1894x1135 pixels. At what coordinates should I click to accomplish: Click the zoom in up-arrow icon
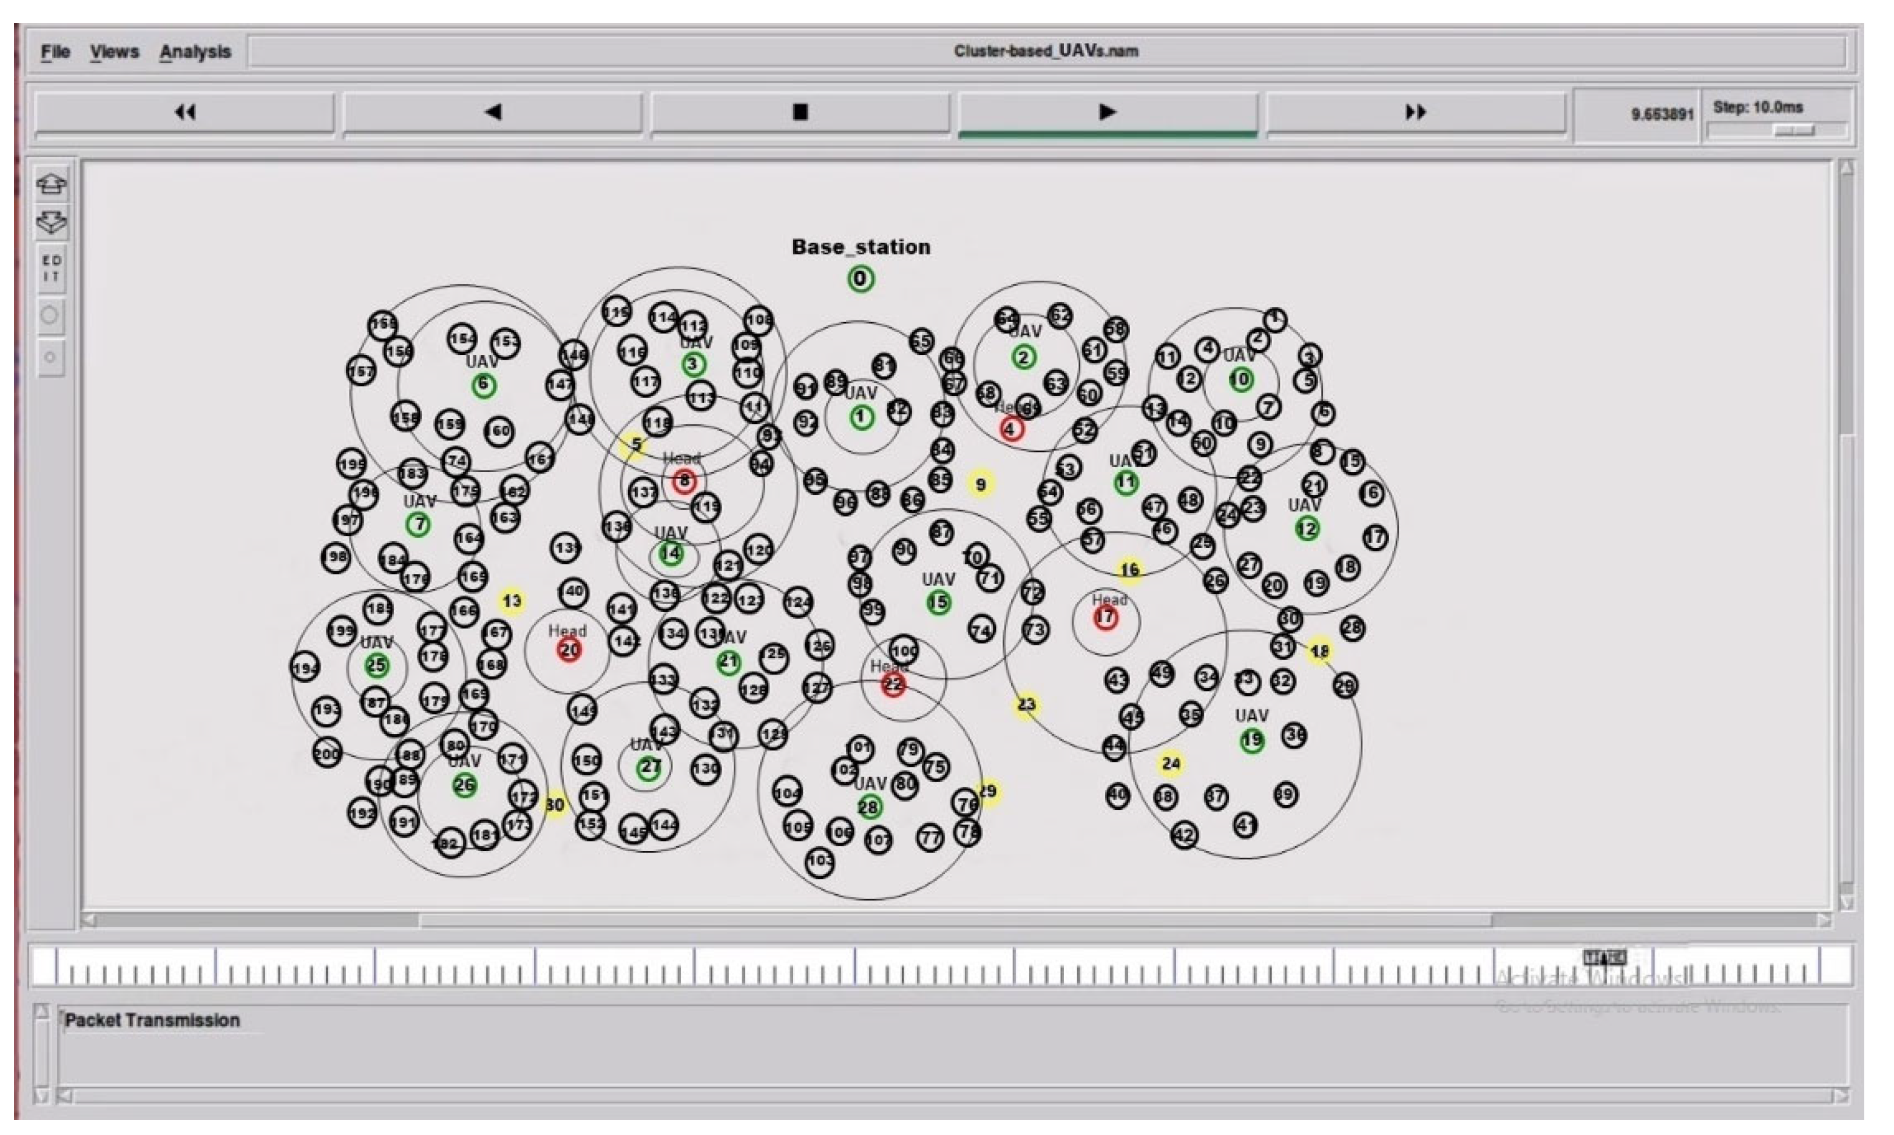click(x=51, y=184)
